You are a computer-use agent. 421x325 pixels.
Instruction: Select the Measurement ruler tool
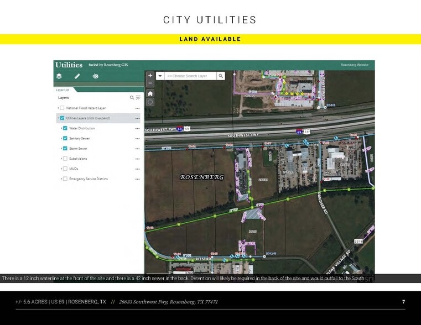click(77, 76)
